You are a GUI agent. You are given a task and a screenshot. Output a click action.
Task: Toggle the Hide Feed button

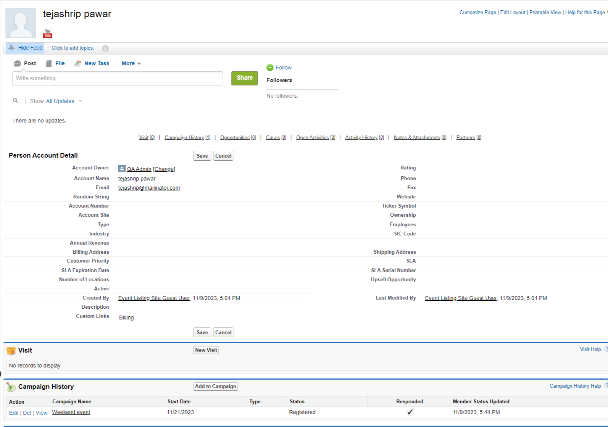(x=26, y=48)
